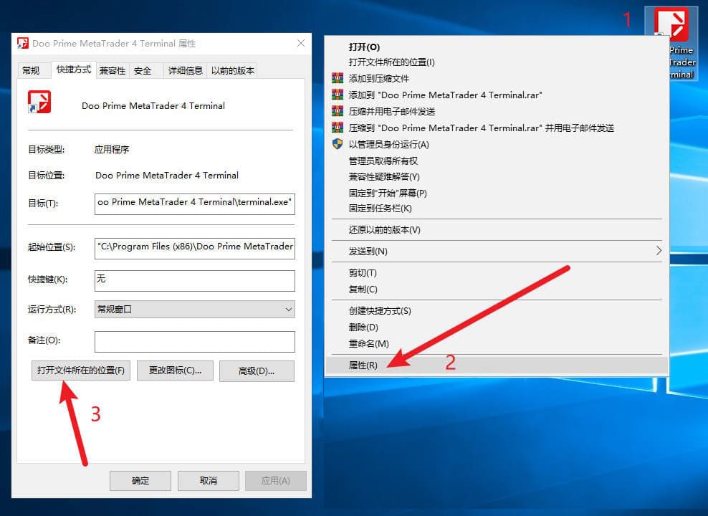708x516 pixels.
Task: Open the 以前的版本 tab
Action: coord(233,70)
